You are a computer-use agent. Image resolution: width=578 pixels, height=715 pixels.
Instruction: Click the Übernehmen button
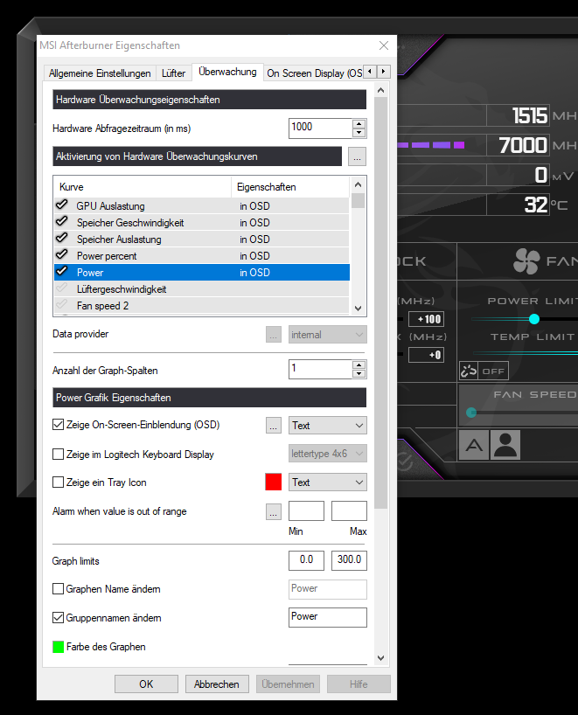[x=288, y=684]
